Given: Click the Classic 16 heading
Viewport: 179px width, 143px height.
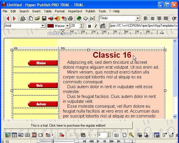Looking at the screenshot, I should coord(112,55).
